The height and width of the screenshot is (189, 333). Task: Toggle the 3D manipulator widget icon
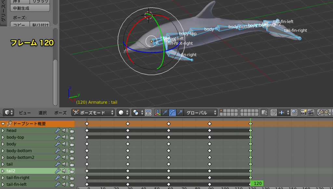tap(157, 113)
